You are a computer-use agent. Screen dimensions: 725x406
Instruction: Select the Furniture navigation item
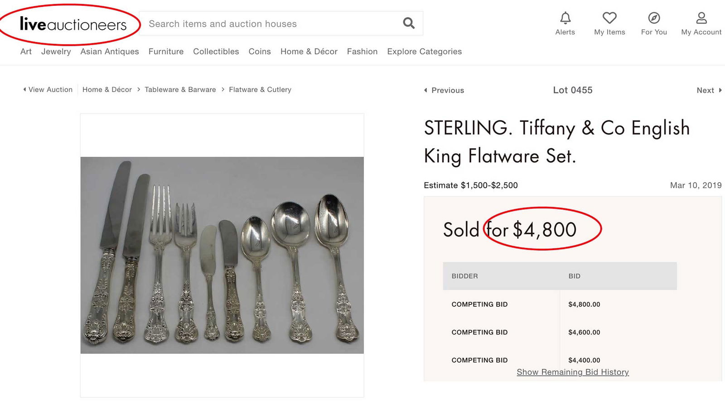pos(165,51)
